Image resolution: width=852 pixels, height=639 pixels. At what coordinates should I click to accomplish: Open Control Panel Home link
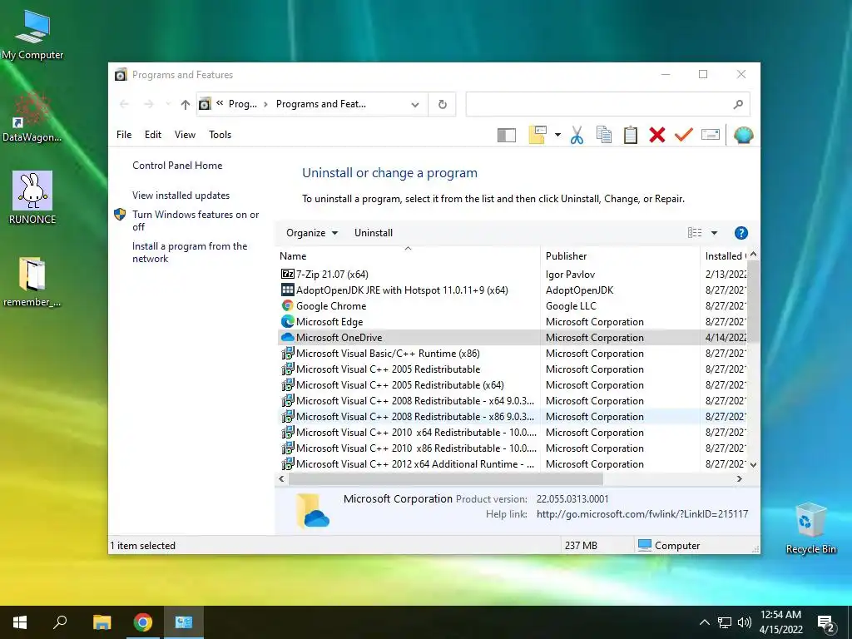(x=177, y=166)
